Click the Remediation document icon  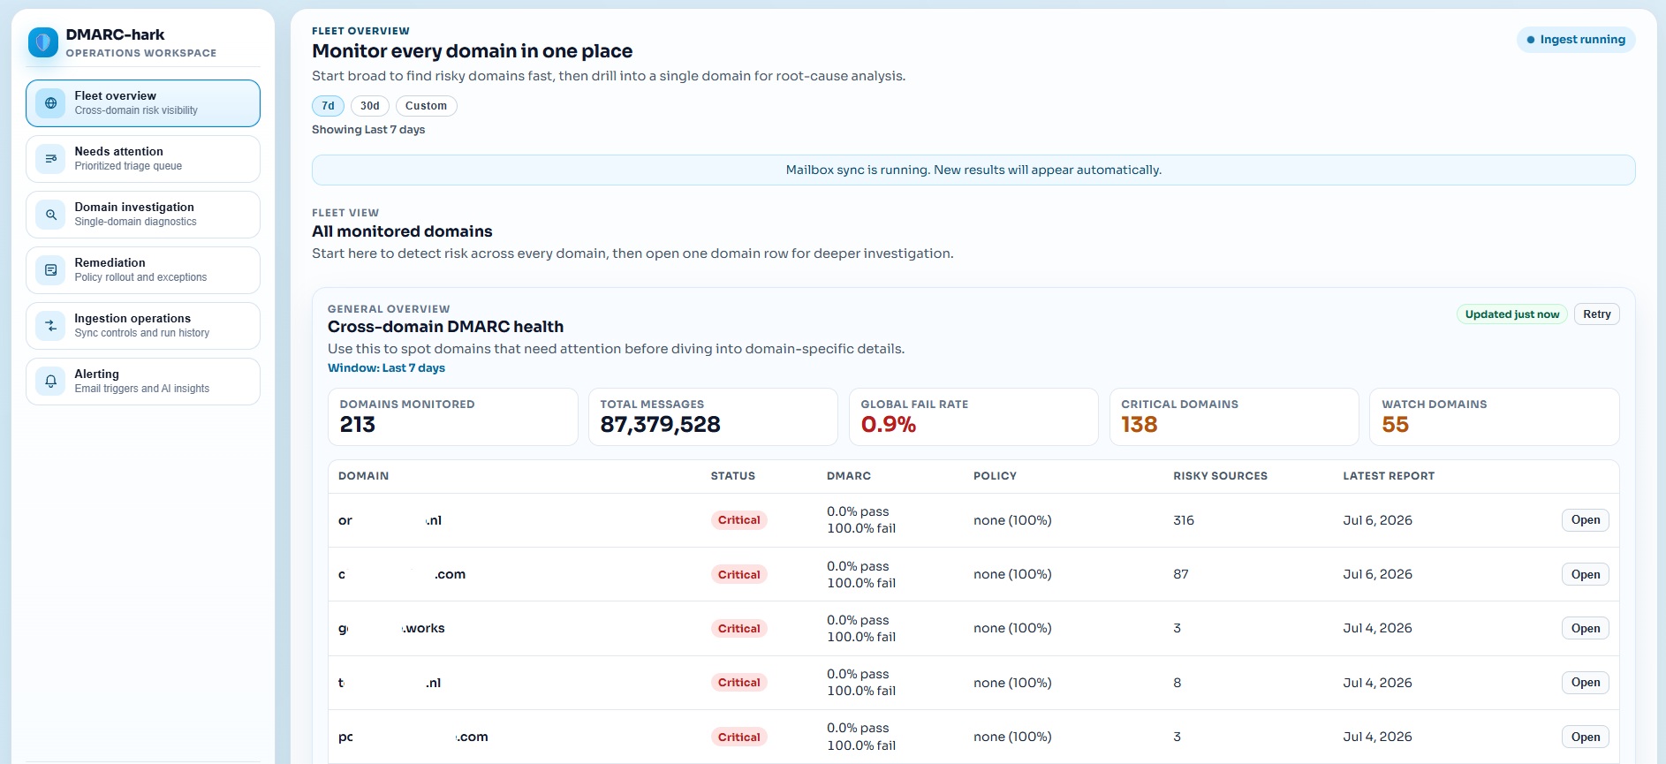click(x=51, y=270)
